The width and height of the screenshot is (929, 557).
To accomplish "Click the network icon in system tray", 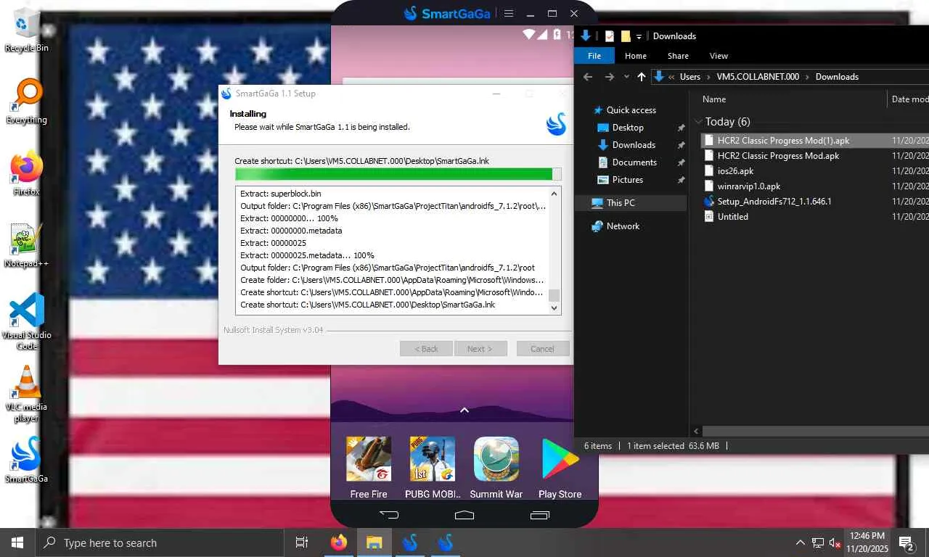I will (x=818, y=542).
